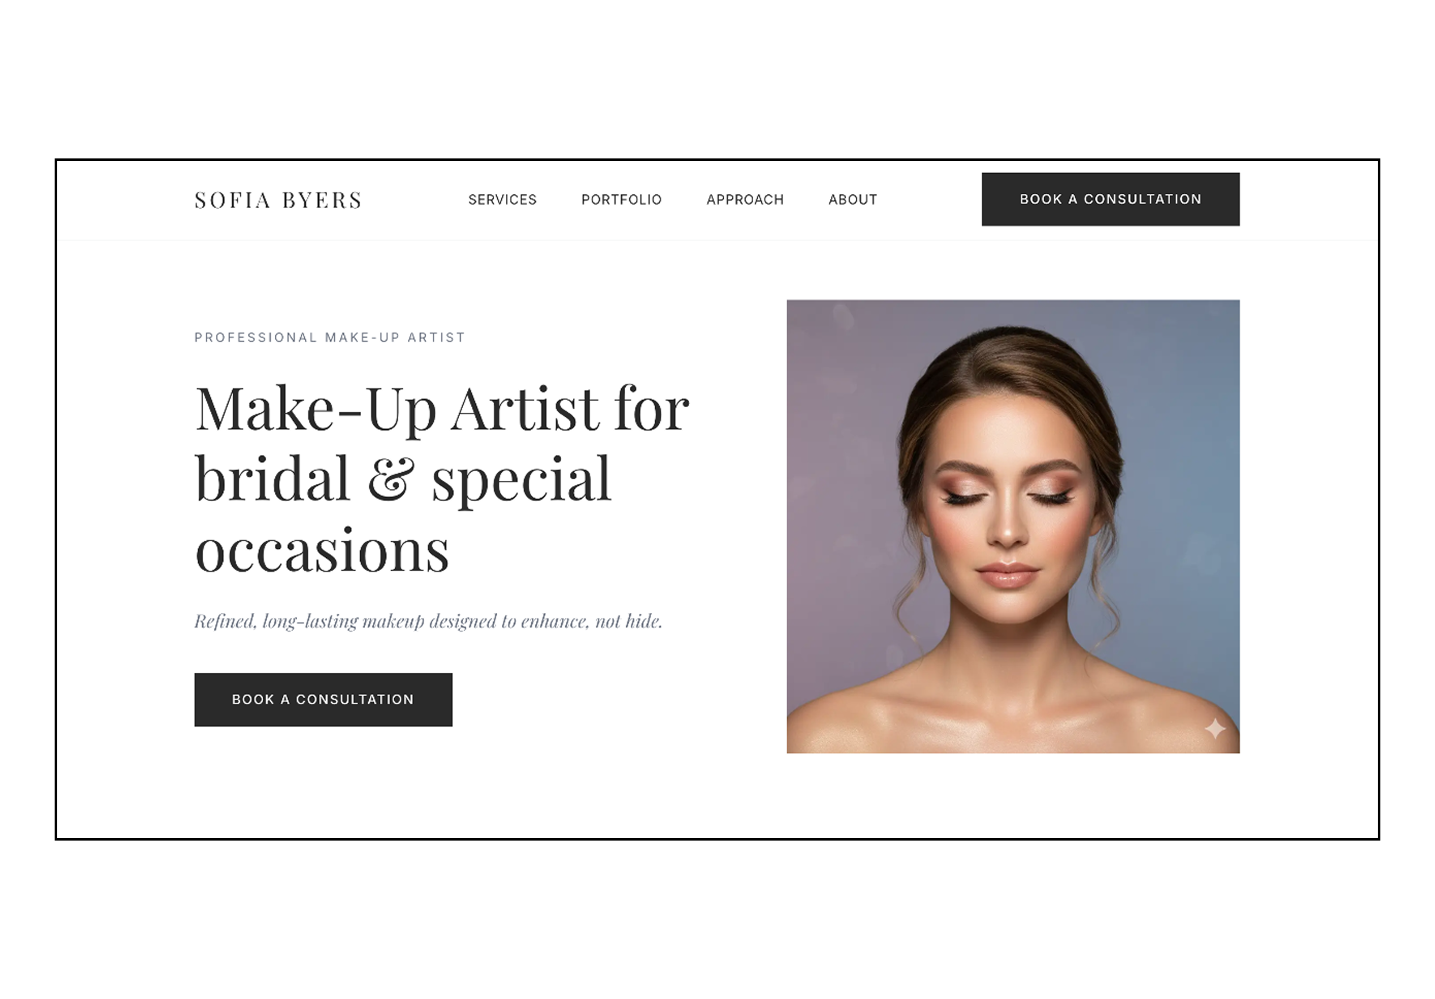Click the word occasions in the headline
The width and height of the screenshot is (1435, 999).
point(322,550)
